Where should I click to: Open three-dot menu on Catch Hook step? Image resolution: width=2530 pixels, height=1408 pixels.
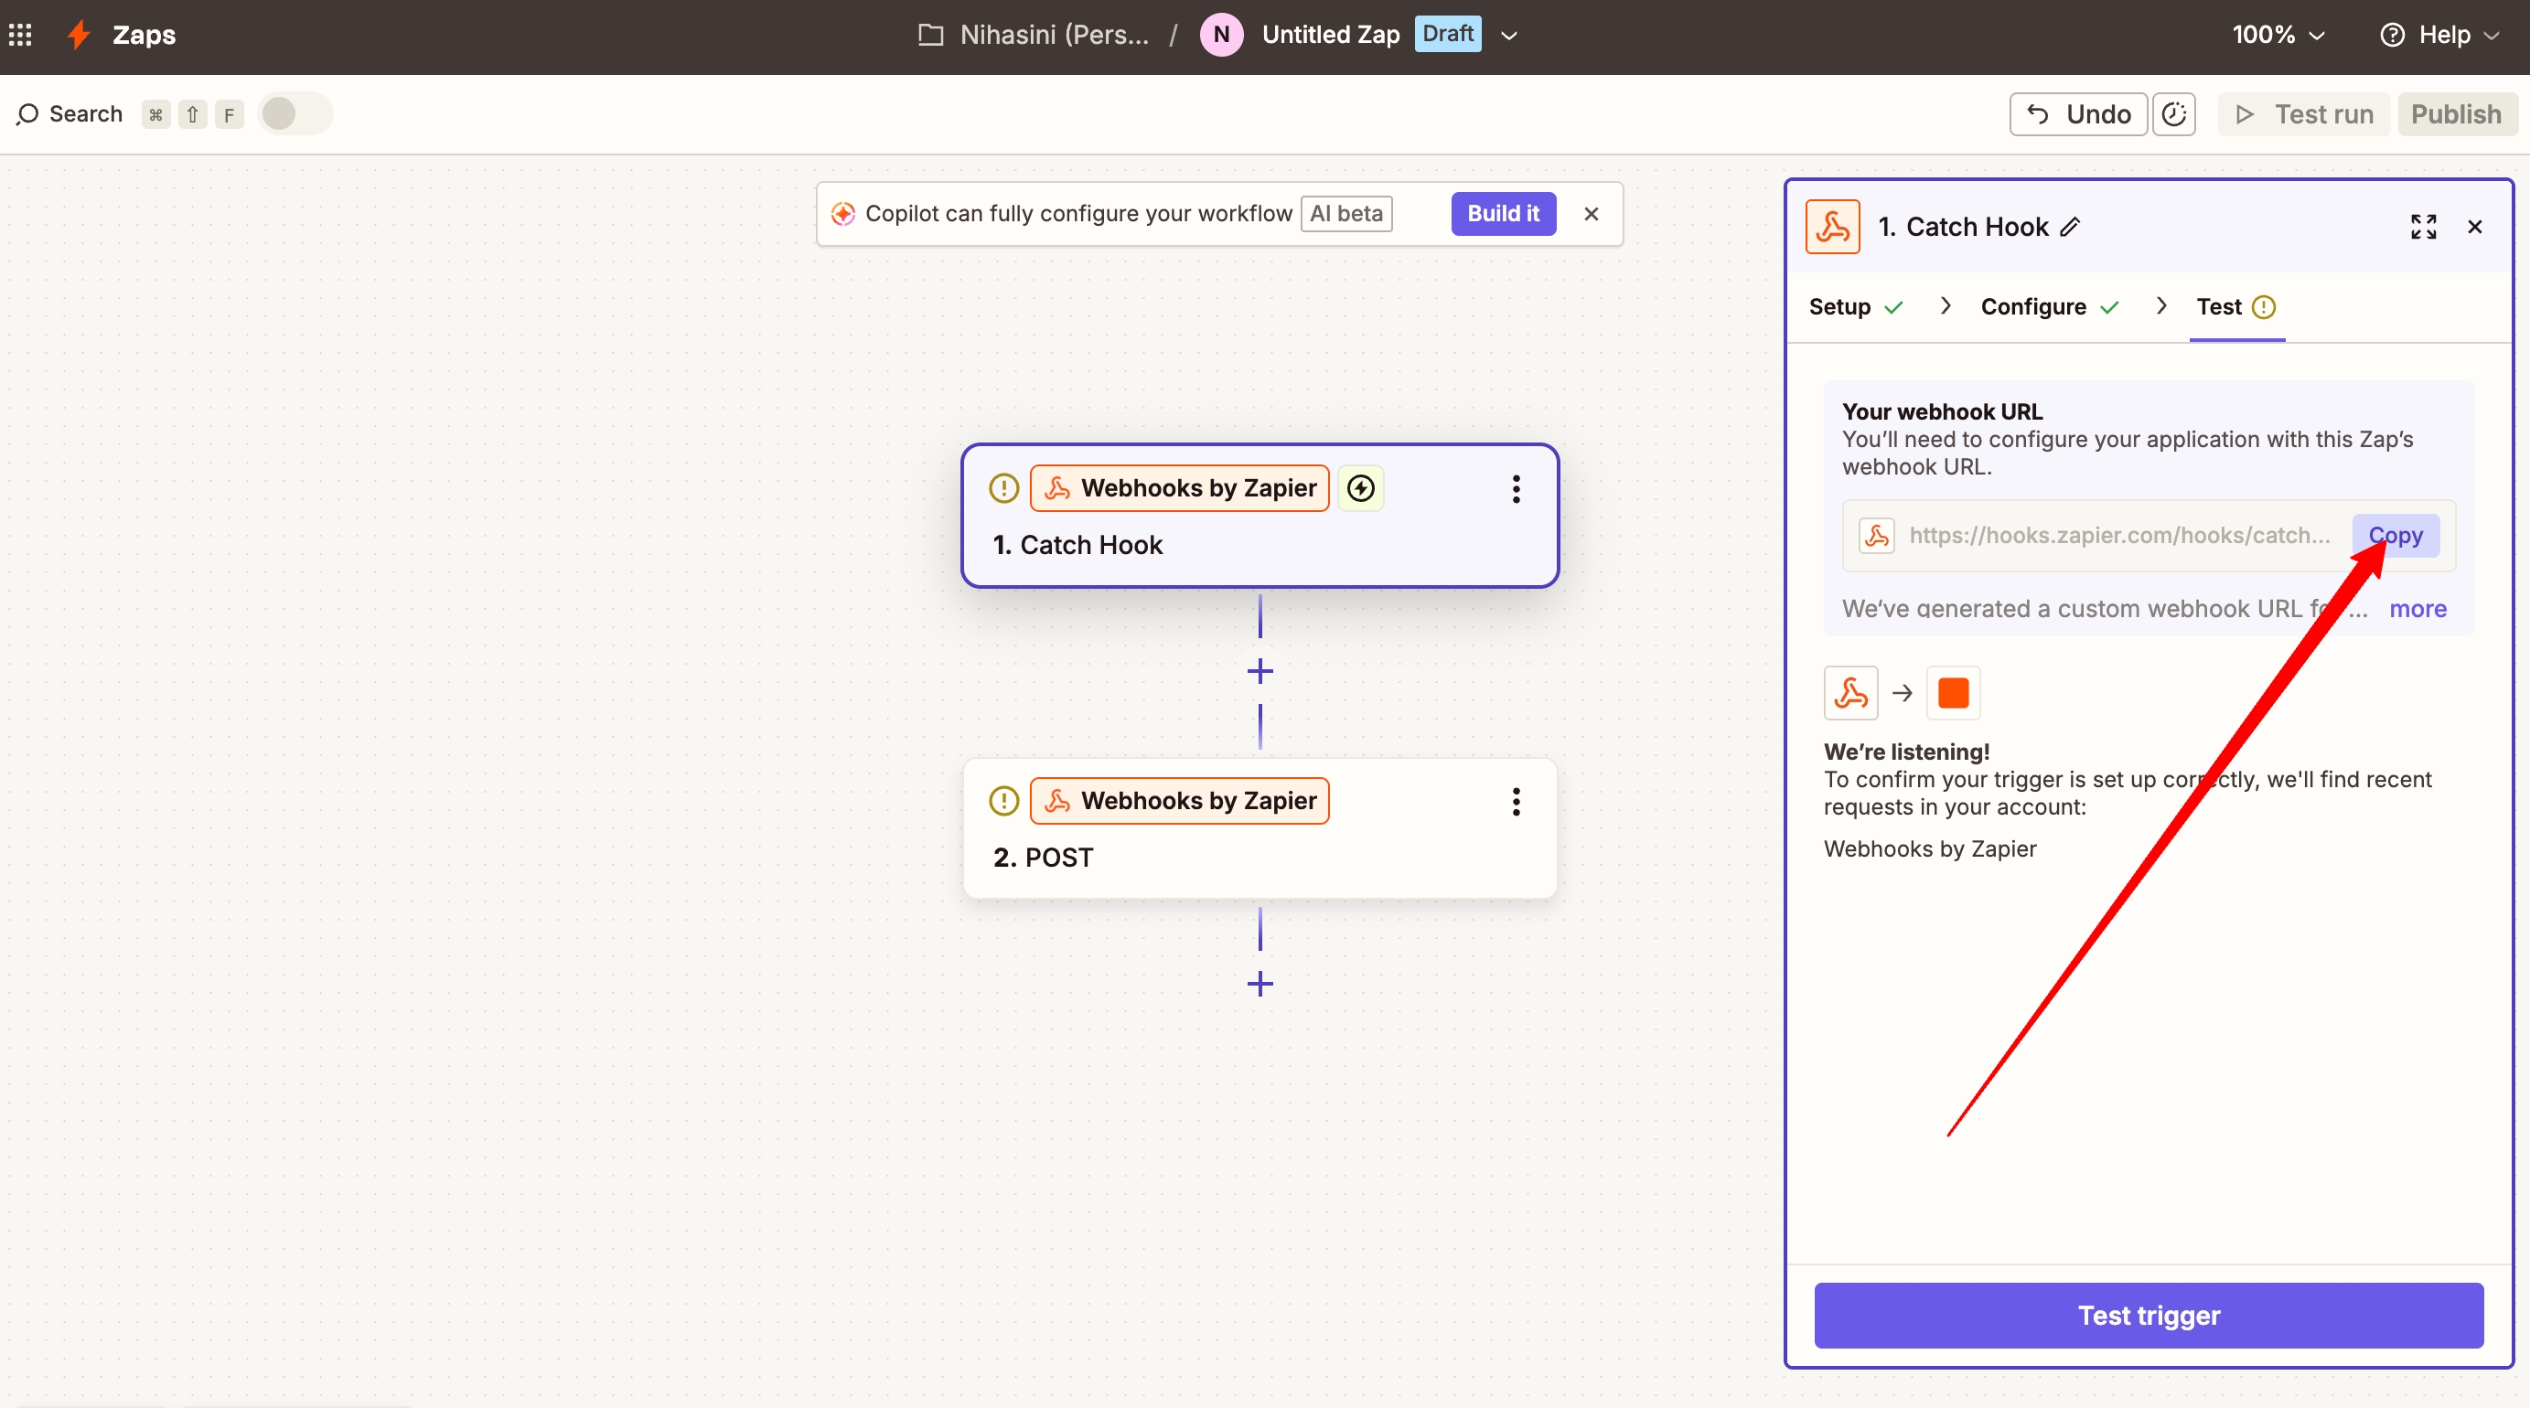(1516, 489)
